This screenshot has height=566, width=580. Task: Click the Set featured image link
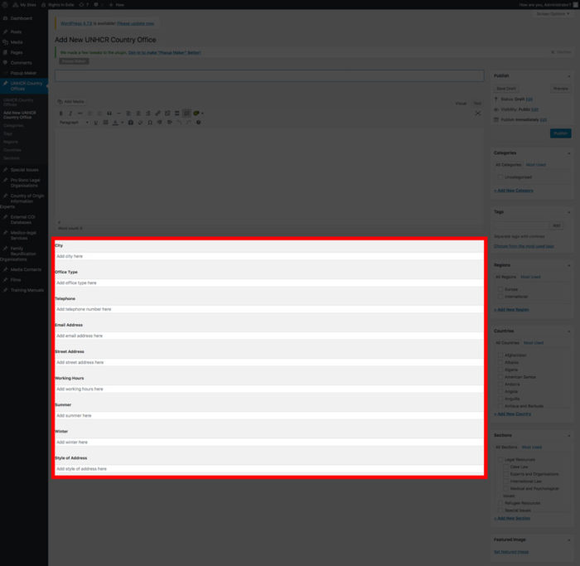(511, 552)
